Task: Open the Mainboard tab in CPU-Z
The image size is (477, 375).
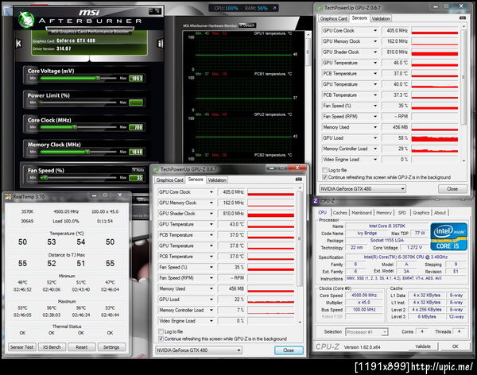Action: 362,213
